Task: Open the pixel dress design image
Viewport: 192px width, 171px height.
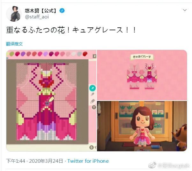Action: click(x=51, y=101)
